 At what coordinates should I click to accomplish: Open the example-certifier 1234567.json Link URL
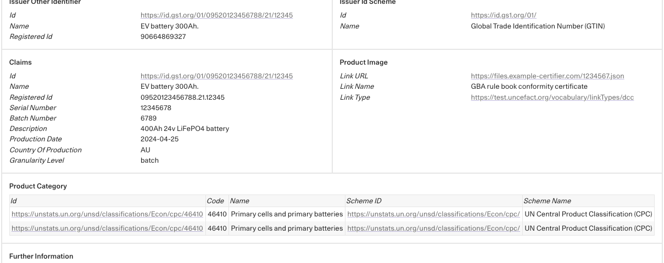point(548,76)
